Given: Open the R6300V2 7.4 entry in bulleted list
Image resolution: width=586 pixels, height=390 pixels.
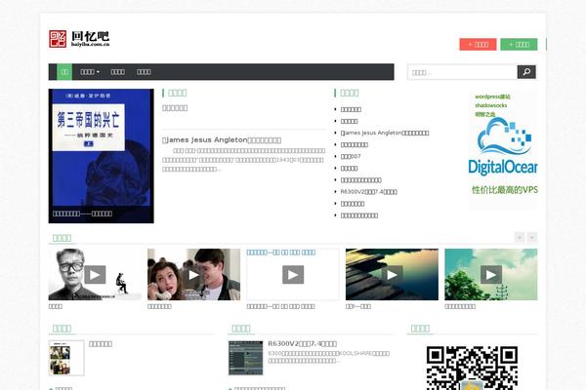Looking at the screenshot, I should (368, 192).
